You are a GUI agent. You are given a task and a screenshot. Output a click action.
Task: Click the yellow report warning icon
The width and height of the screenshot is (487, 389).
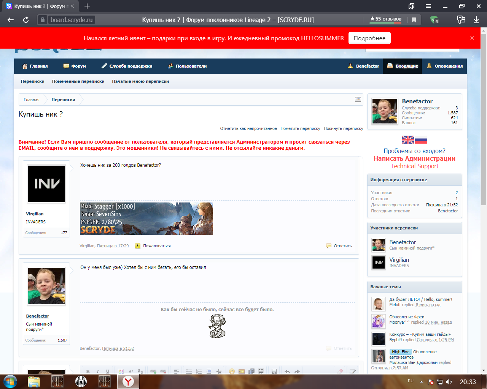coord(138,246)
